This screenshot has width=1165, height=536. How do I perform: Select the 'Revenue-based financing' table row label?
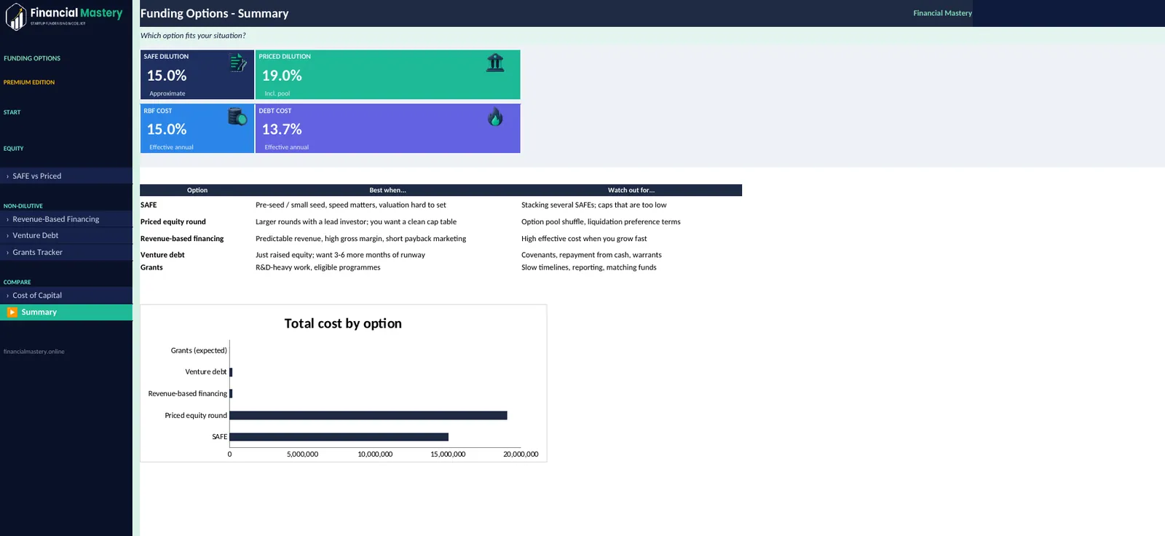[182, 239]
